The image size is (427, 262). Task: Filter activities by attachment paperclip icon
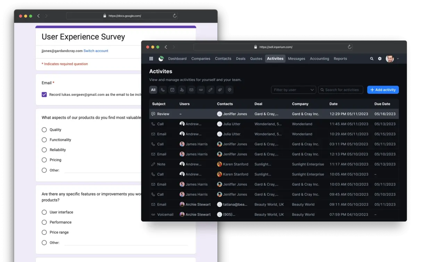click(x=220, y=90)
